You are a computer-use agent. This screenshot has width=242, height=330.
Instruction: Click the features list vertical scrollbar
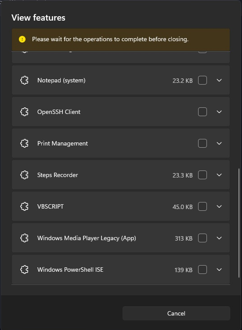pyautogui.click(x=239, y=223)
